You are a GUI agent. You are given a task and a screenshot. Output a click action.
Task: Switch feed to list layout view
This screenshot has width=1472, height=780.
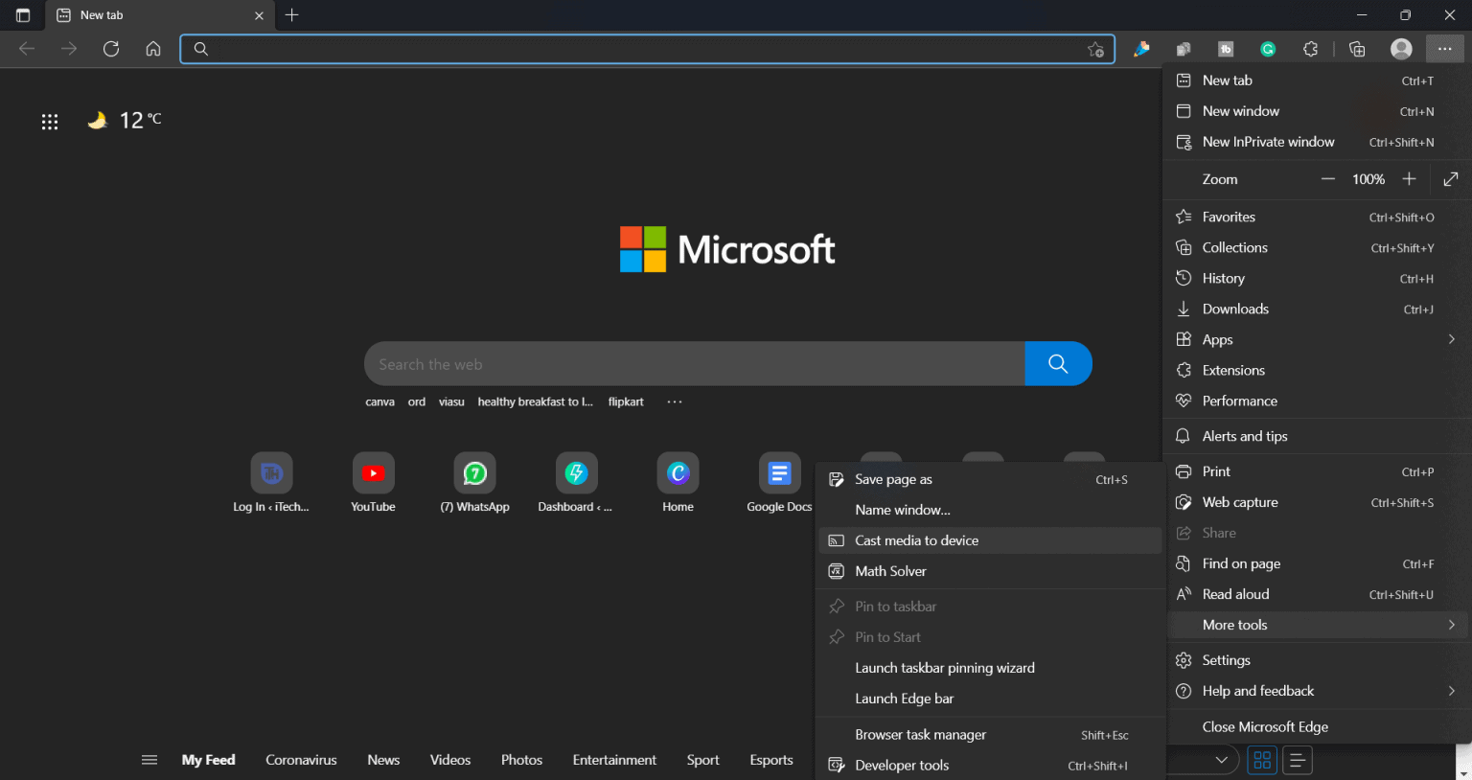[x=1297, y=760]
